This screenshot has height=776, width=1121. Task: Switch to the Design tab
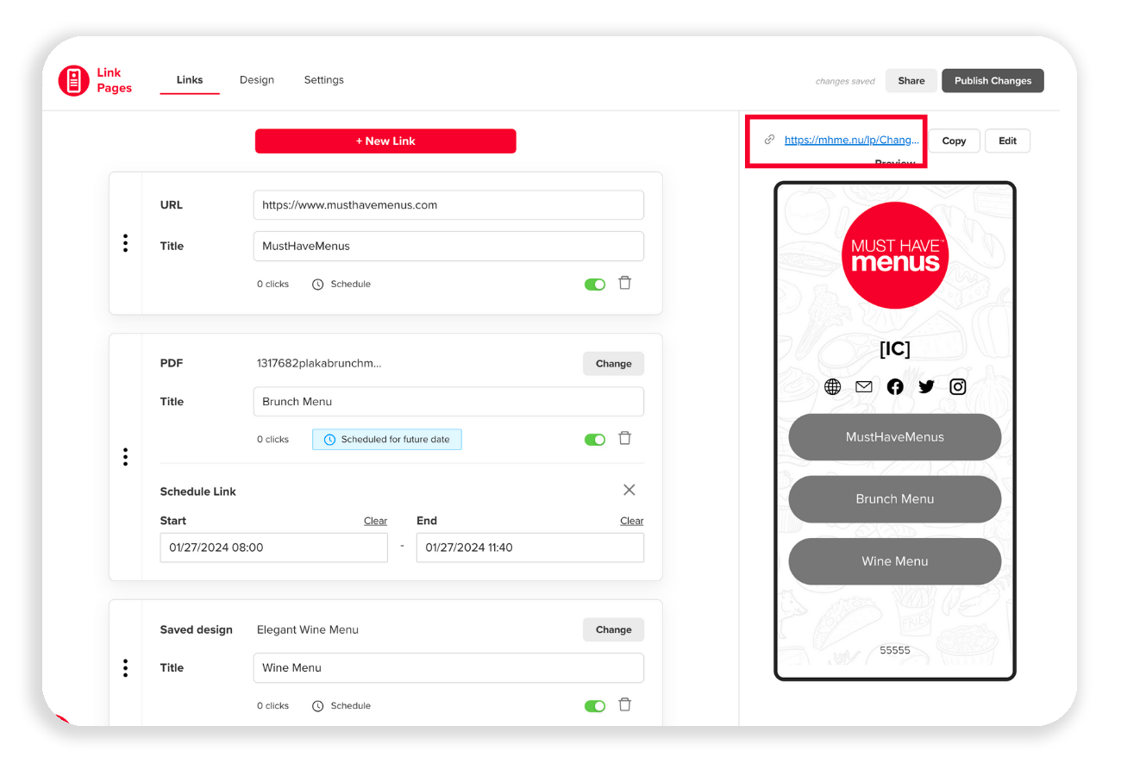pyautogui.click(x=257, y=80)
